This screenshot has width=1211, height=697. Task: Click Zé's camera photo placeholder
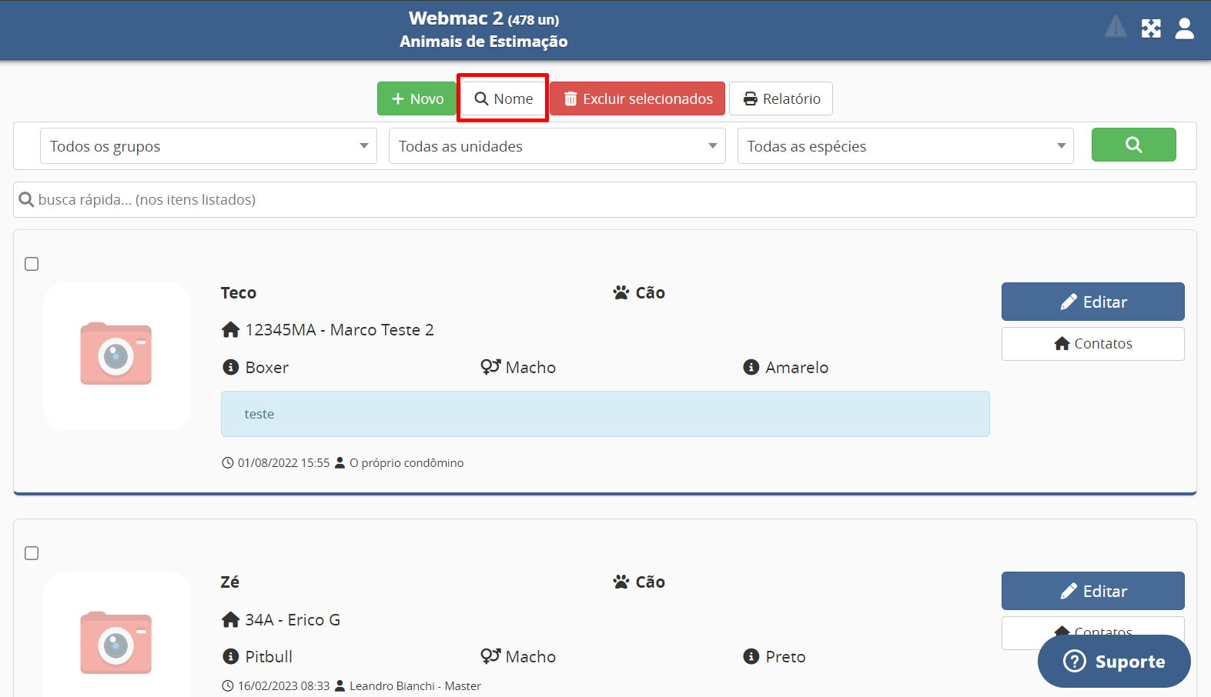116,643
